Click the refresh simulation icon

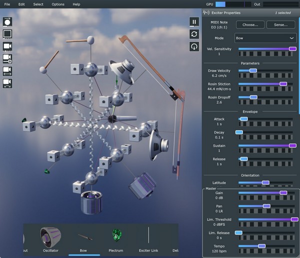194,34
